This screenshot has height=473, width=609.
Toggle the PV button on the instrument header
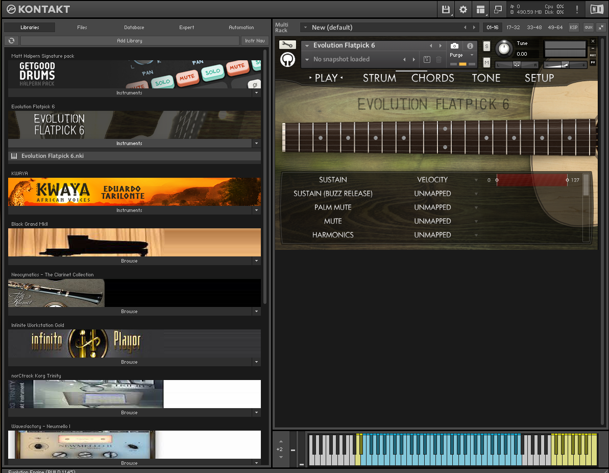click(593, 62)
